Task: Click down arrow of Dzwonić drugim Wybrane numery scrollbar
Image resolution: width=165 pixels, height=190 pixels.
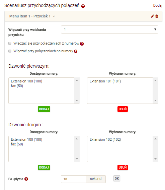Action: click(x=155, y=159)
